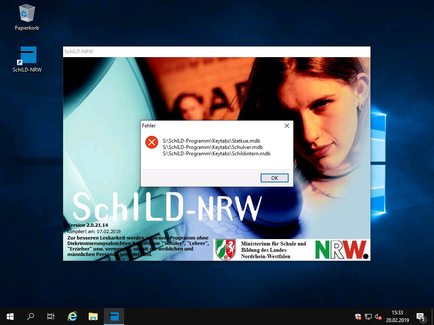The image size is (434, 325).
Task: Click OK in the Fehler dialog
Action: [274, 178]
